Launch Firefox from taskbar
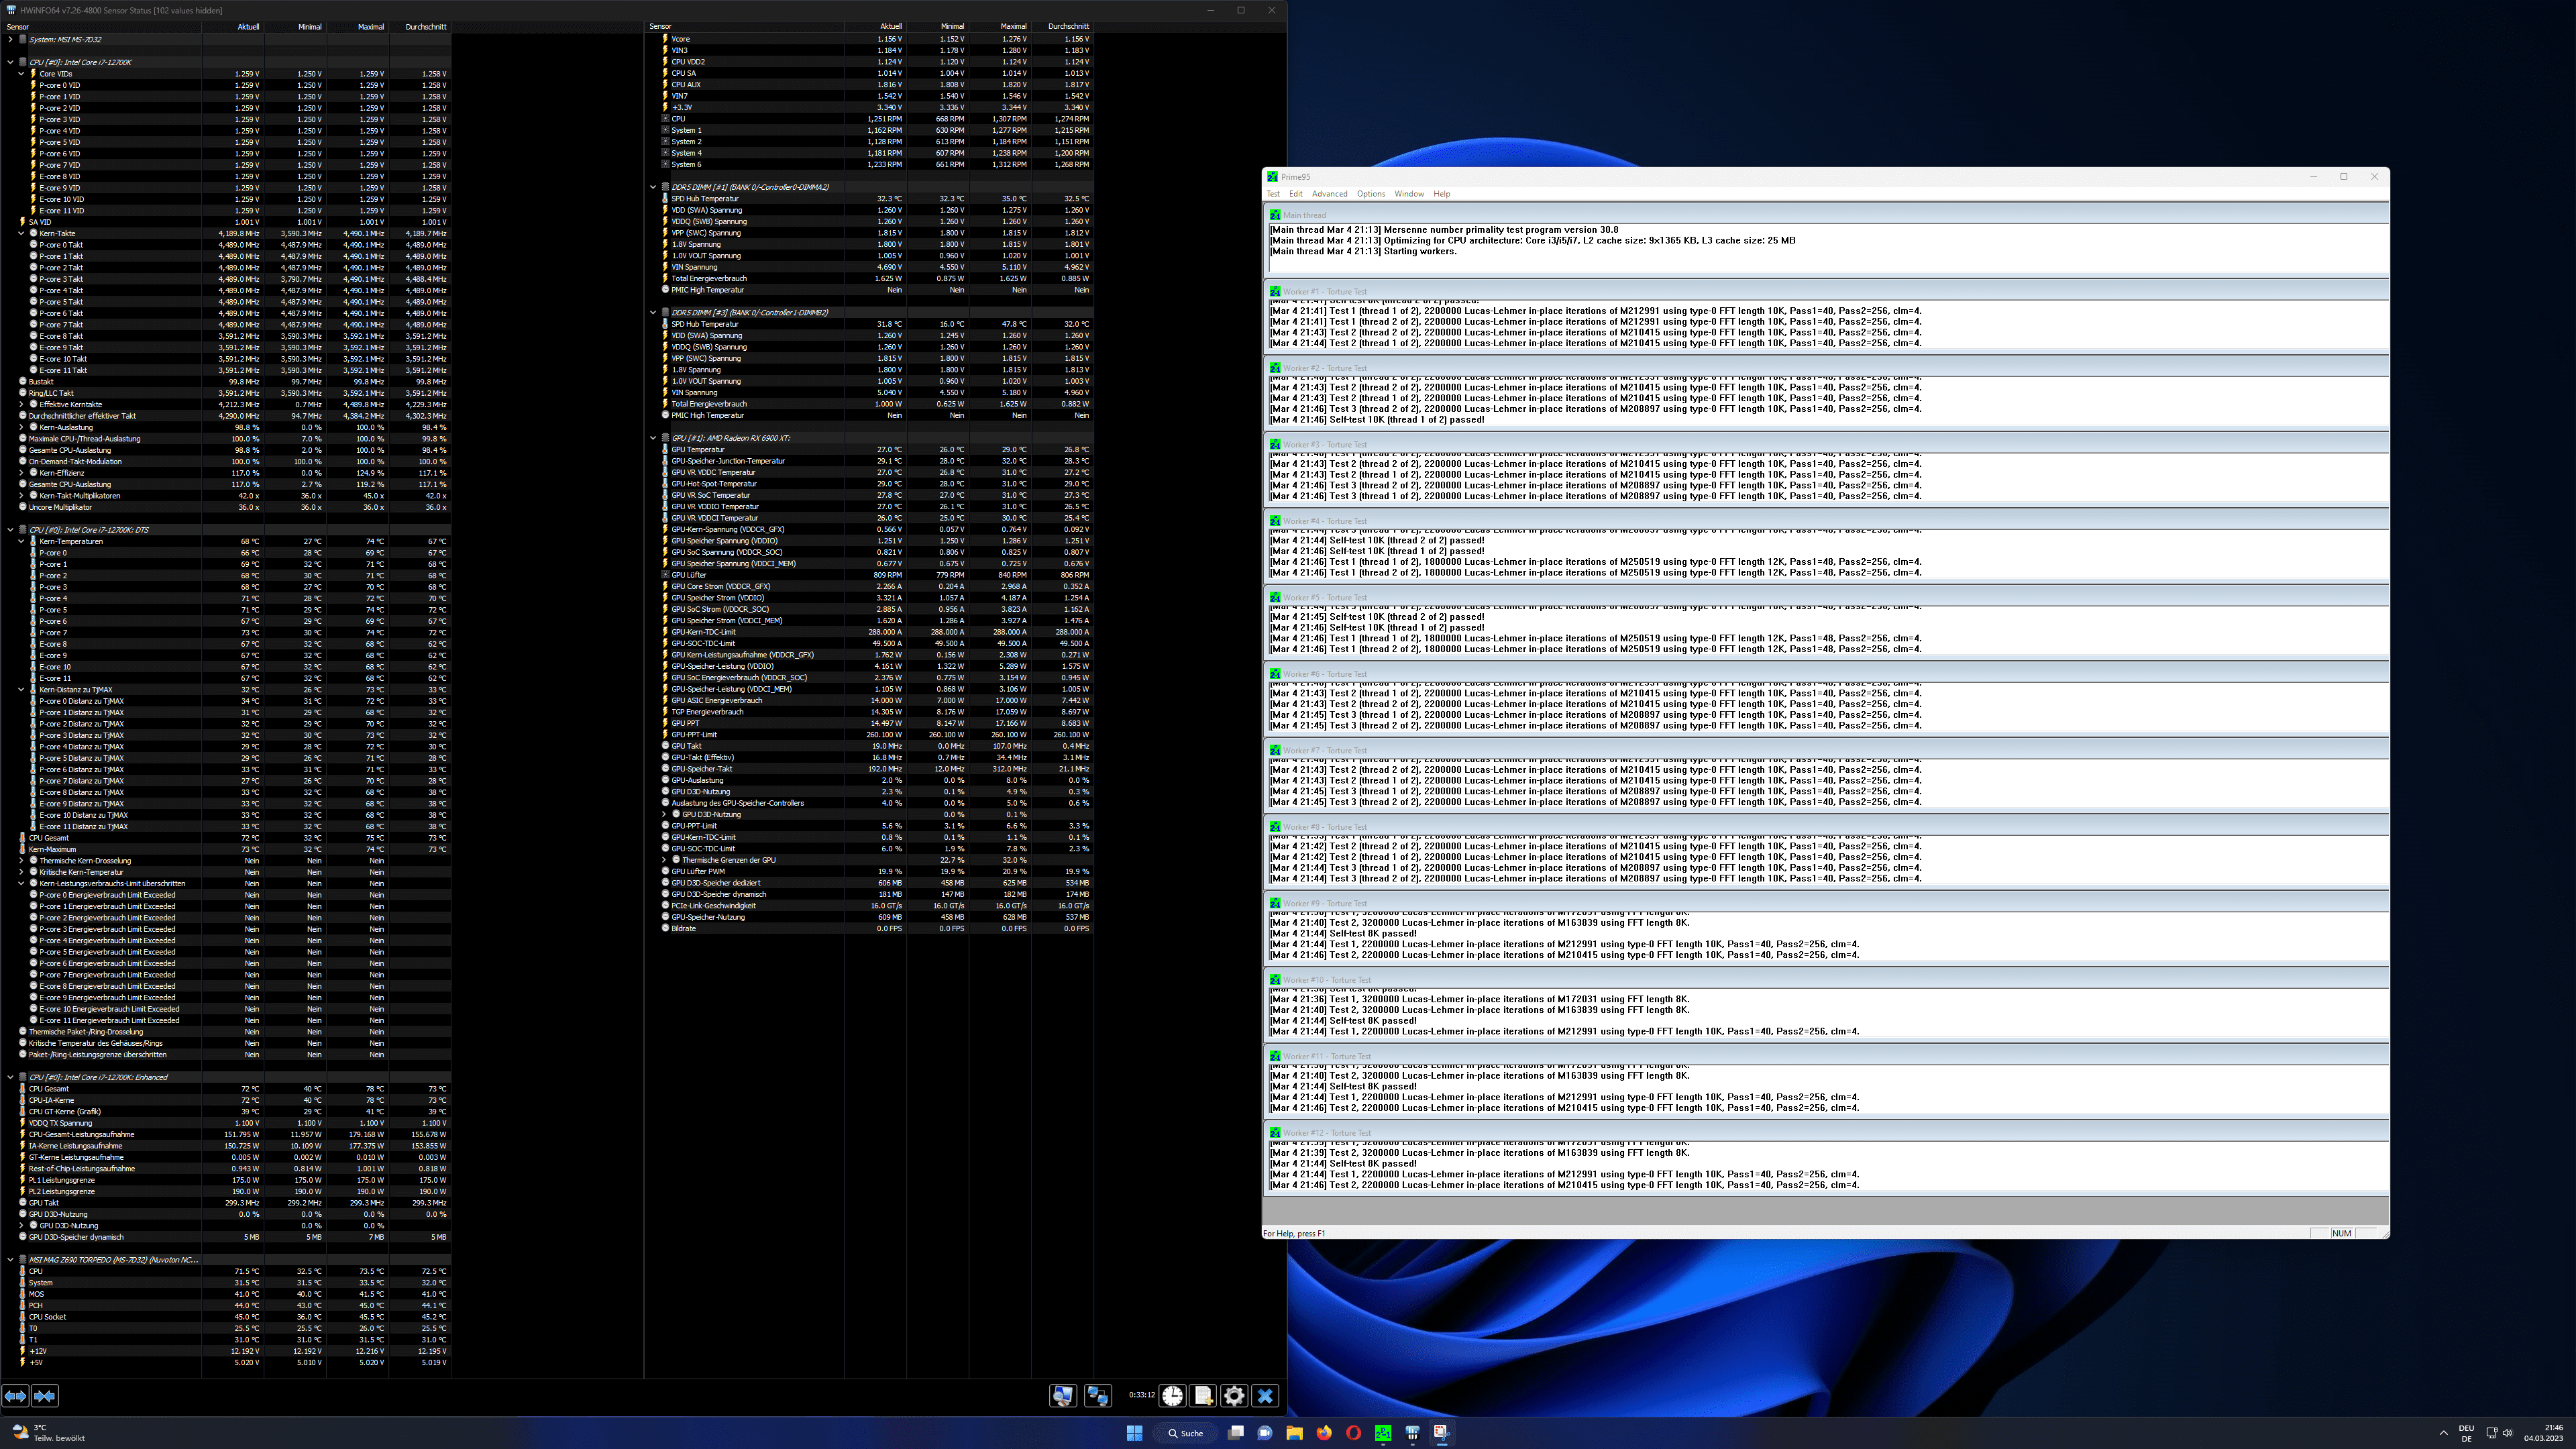This screenshot has width=2576, height=1449. [x=1324, y=1433]
